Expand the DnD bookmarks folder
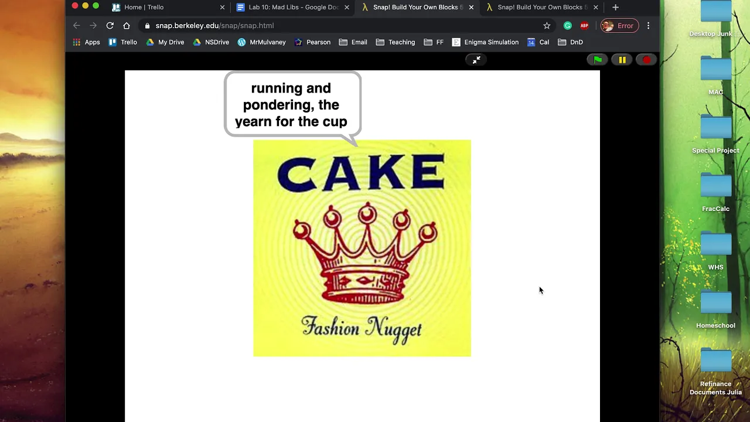 point(571,42)
